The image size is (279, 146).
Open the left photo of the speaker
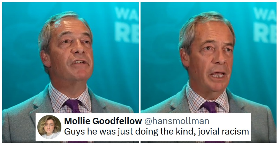(70, 56)
